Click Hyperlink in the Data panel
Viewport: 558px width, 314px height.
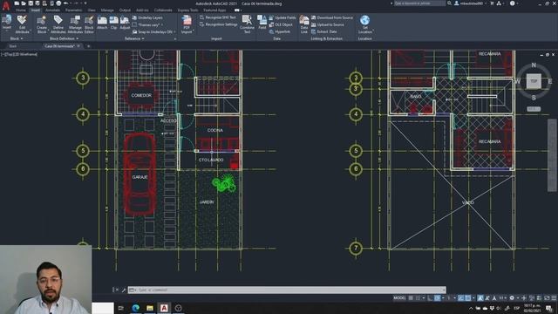[280, 31]
